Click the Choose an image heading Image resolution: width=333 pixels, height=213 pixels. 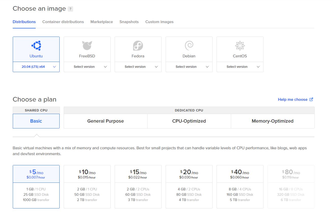click(39, 9)
